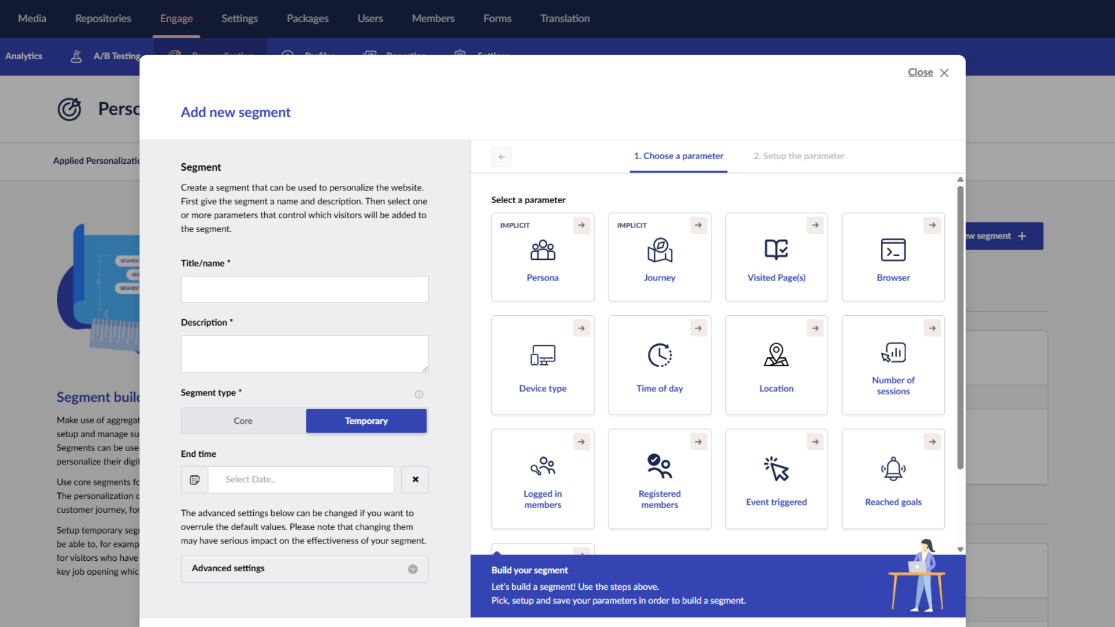1115x627 pixels.
Task: Open the Packages menu item
Action: pyautogui.click(x=307, y=19)
